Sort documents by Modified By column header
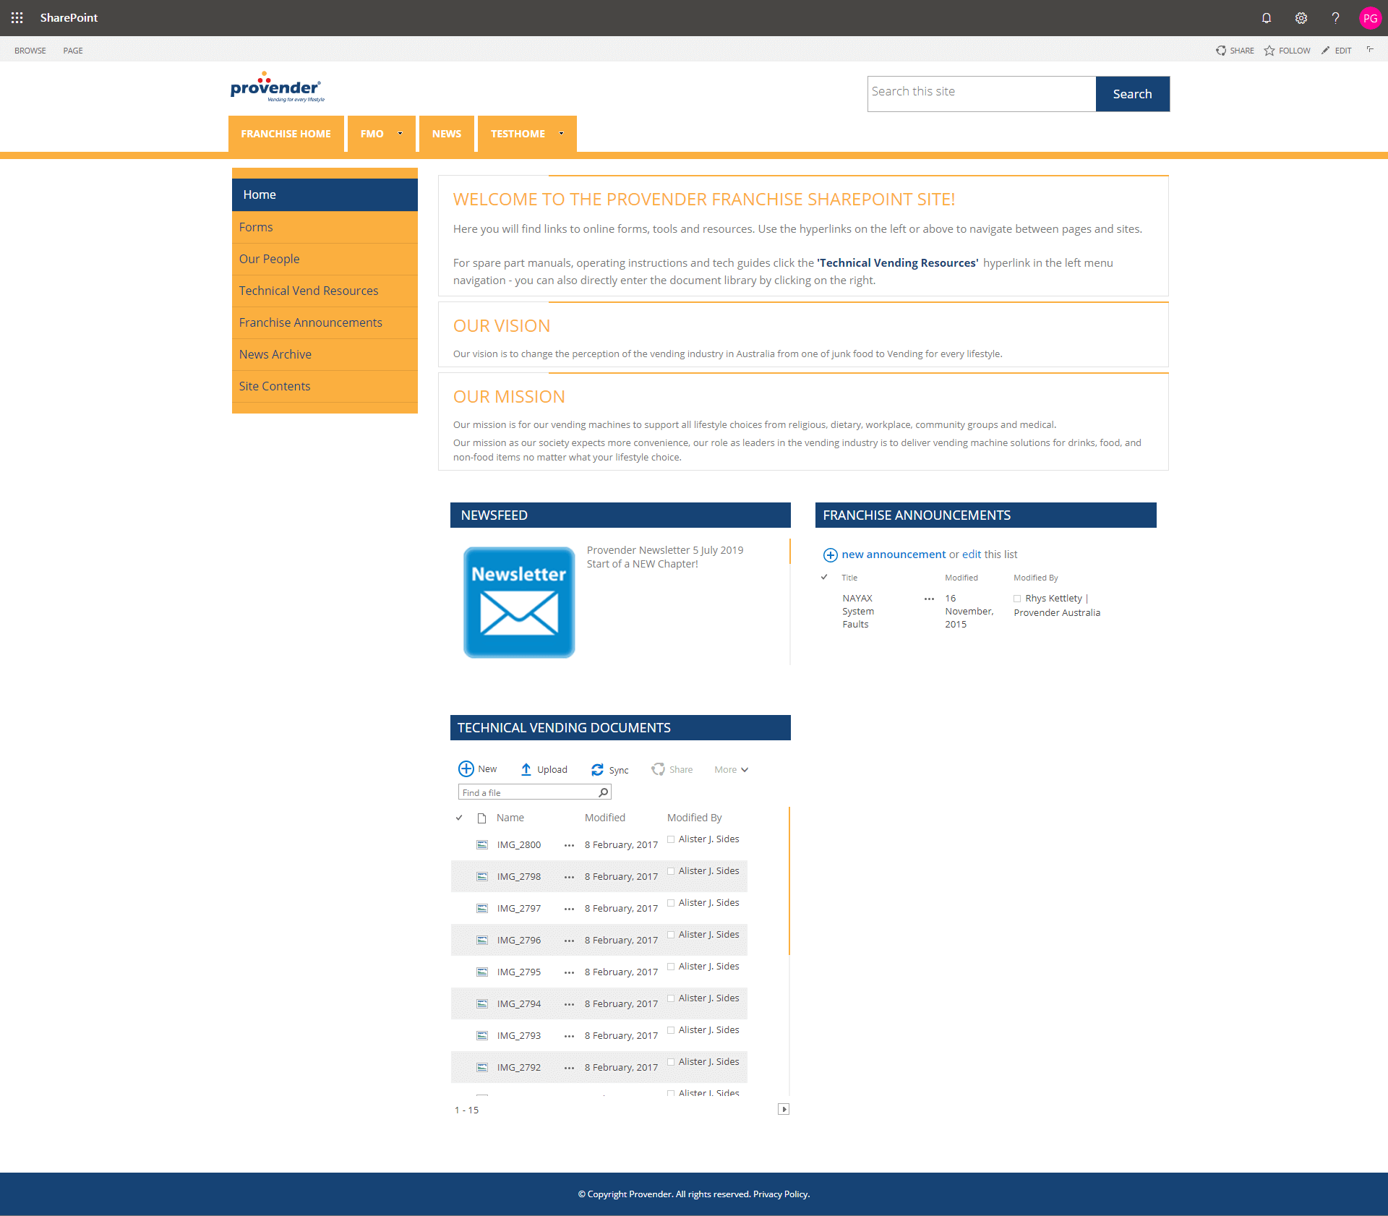The width and height of the screenshot is (1388, 1216). pos(694,818)
